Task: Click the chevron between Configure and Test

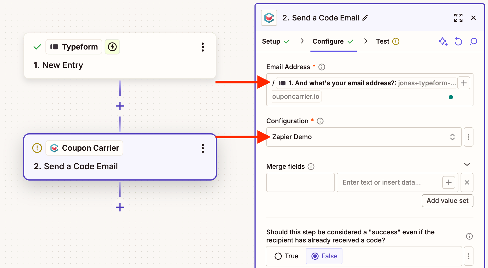Action: click(366, 41)
